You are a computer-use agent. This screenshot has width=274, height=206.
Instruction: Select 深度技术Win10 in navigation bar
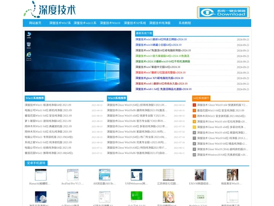coord(110,23)
